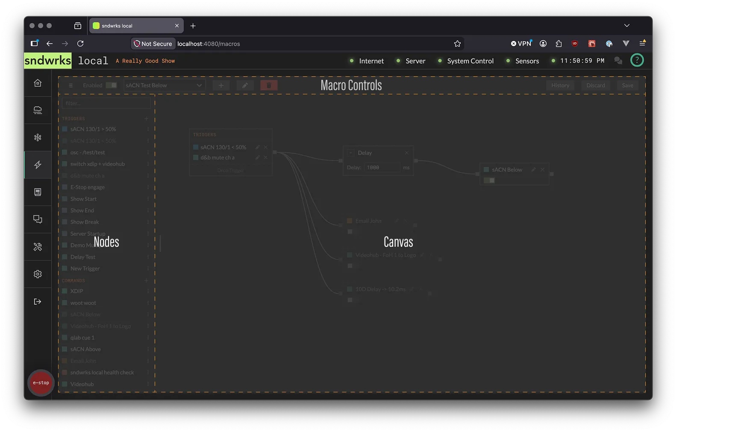Click the Discard button
Screen dimensions: 741x432
tap(596, 85)
